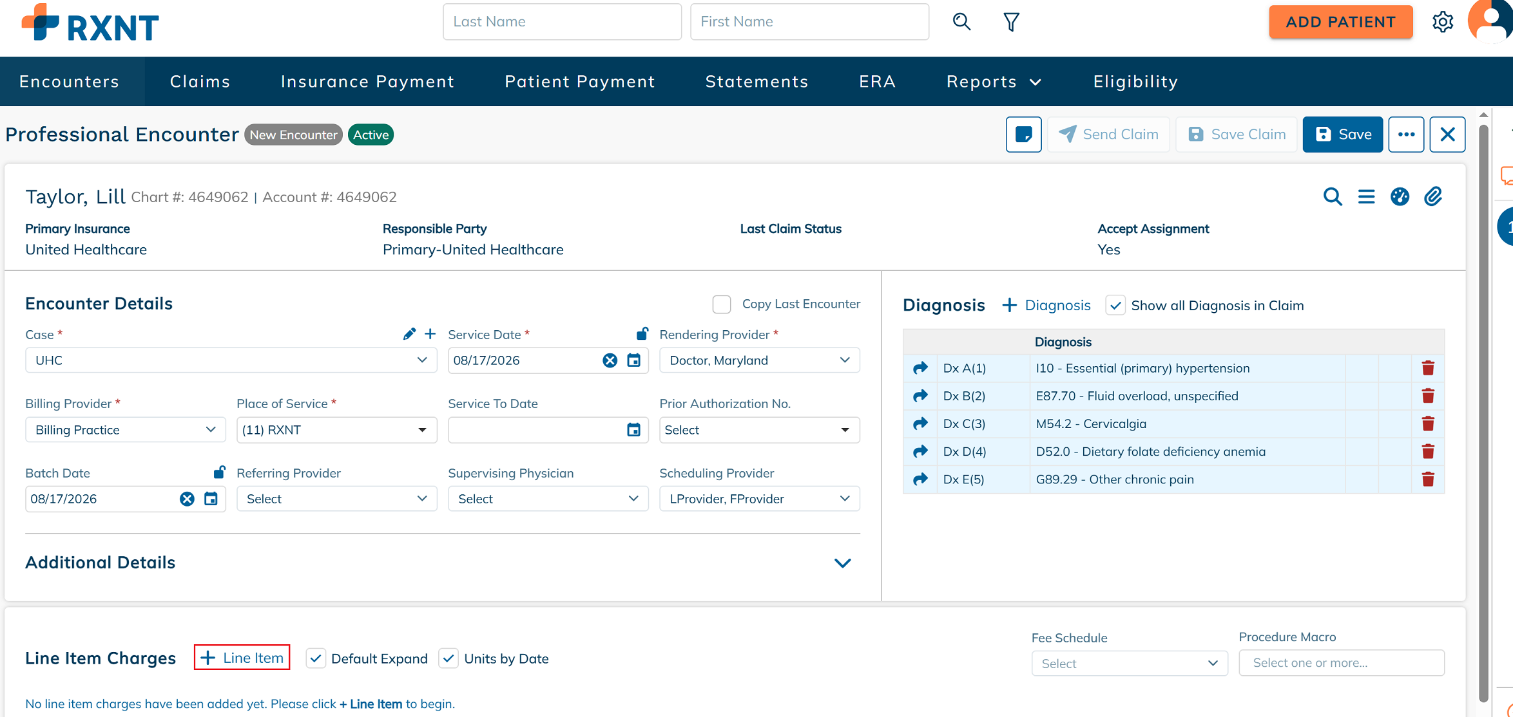1513x717 pixels.
Task: Open the Case dropdown showing UHC
Action: pyautogui.click(x=231, y=360)
